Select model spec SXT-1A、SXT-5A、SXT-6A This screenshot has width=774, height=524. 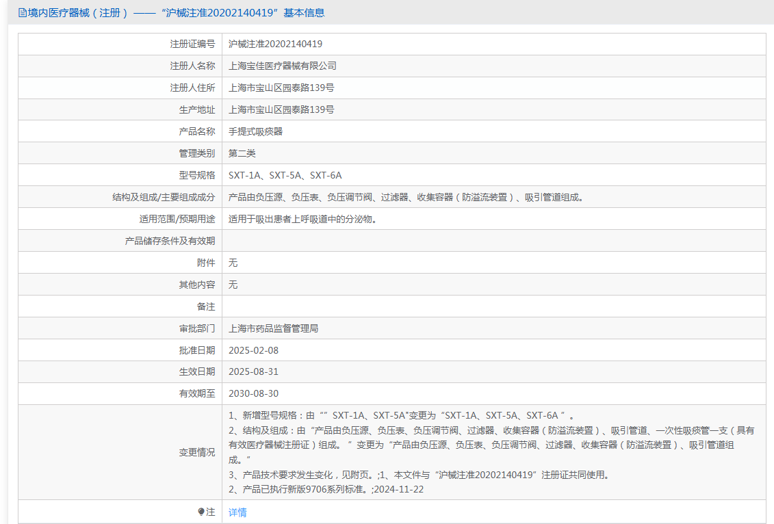285,175
